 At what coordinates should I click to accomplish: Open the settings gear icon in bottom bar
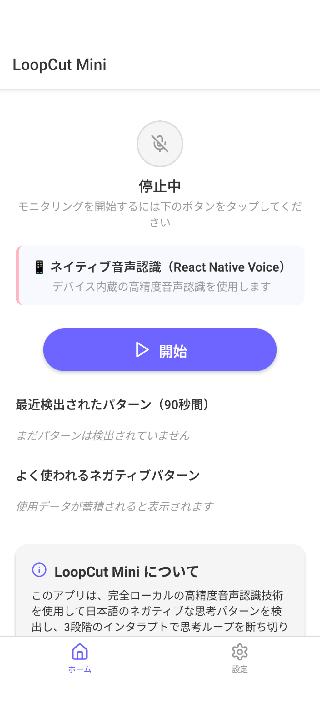240,652
